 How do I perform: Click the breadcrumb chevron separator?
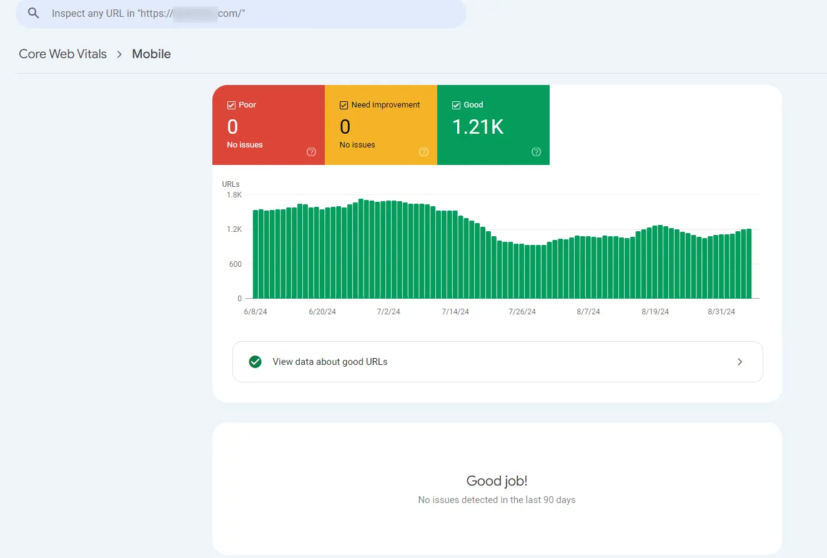tap(119, 54)
